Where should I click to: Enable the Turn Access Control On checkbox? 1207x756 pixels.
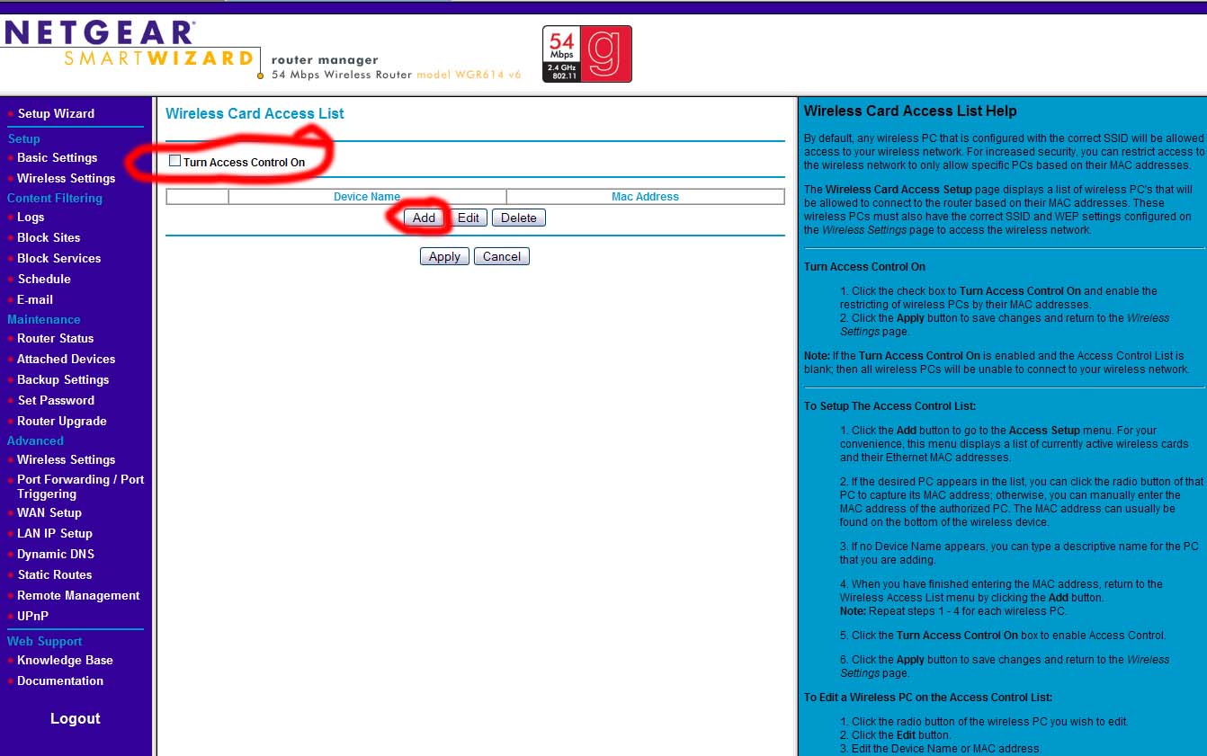[174, 161]
